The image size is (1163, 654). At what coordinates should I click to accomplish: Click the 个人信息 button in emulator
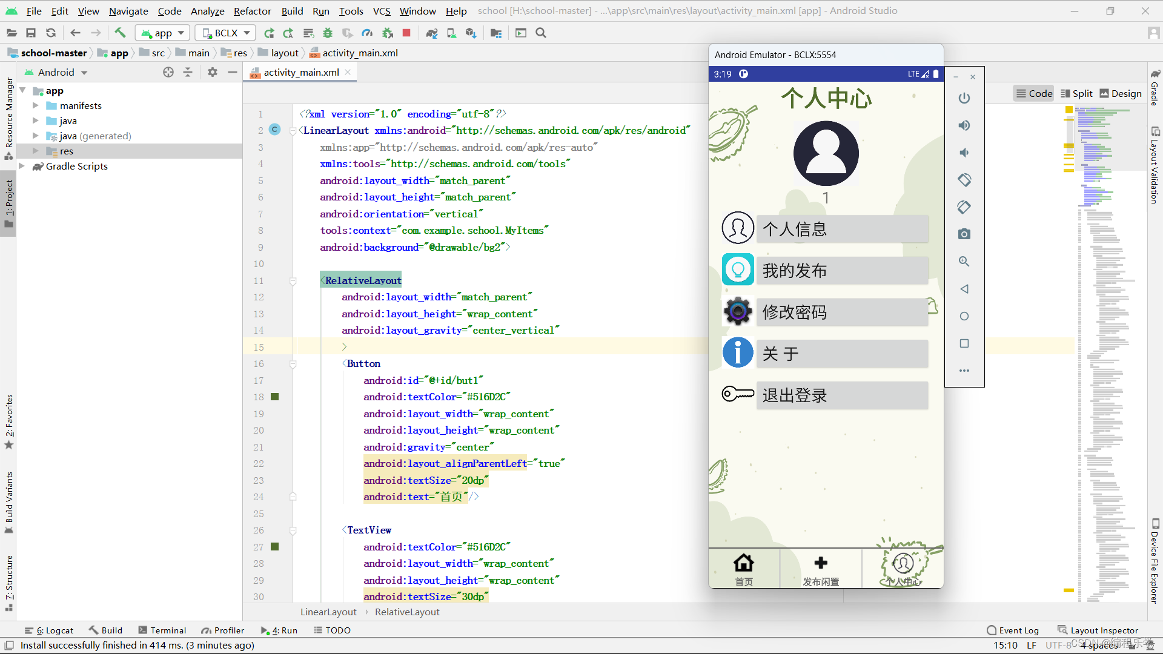842,229
